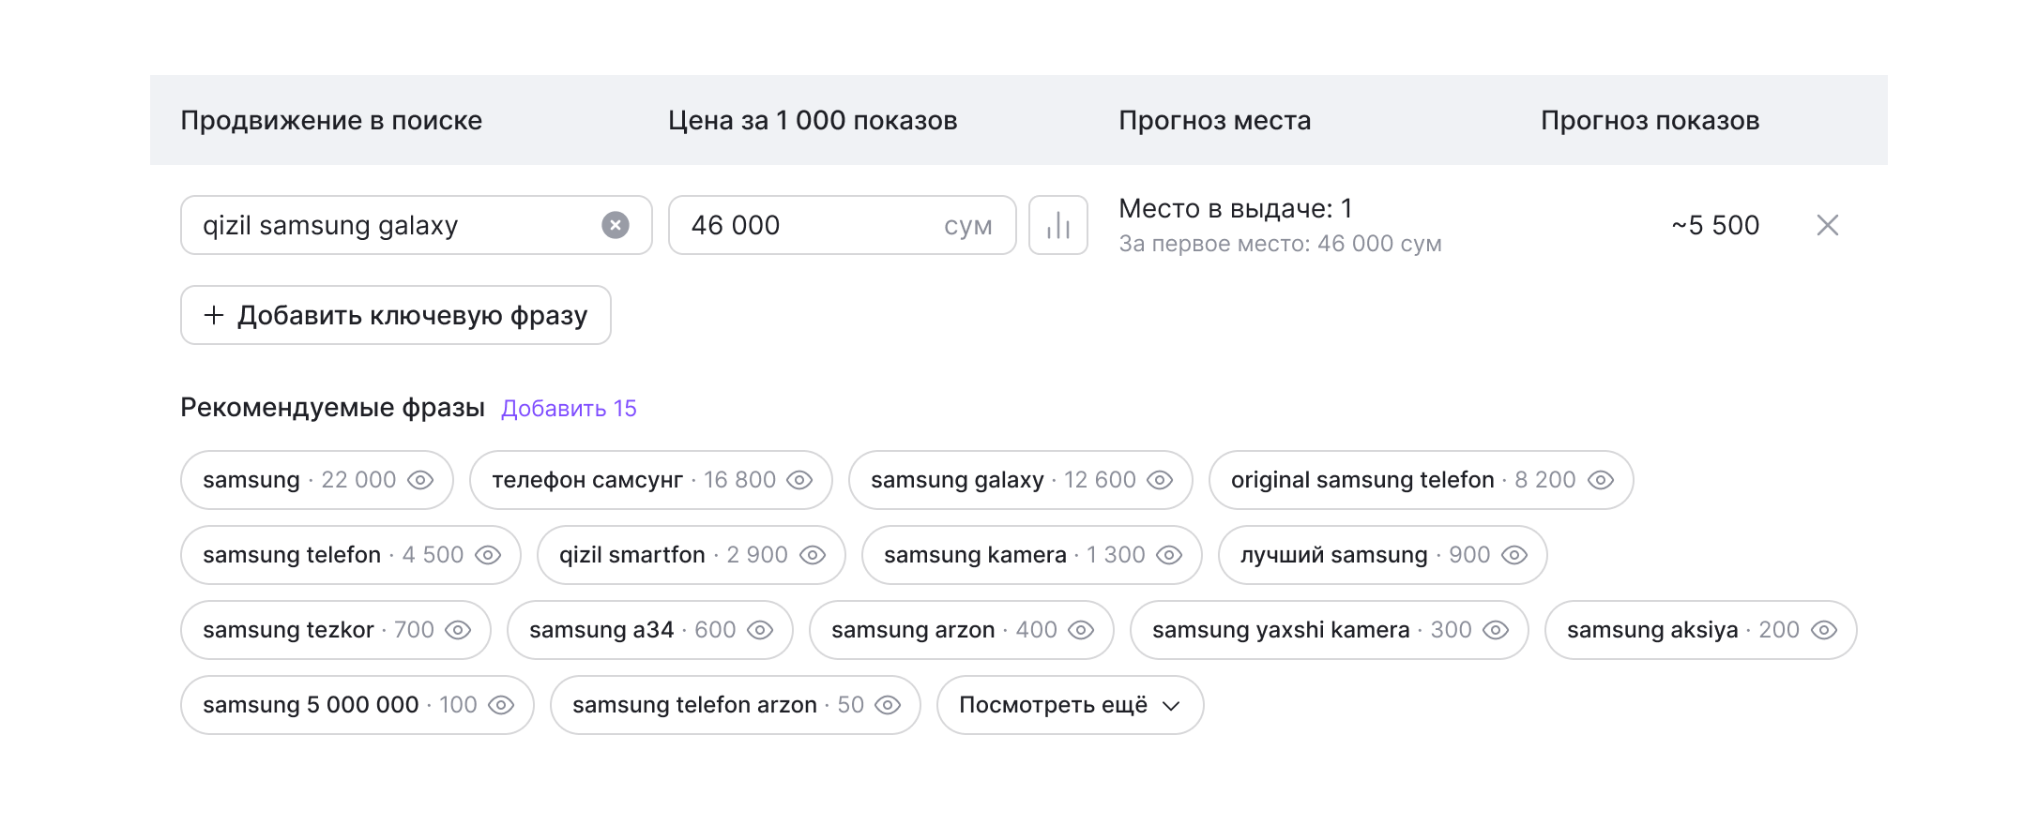Add recommended phrase 'original samsung telefon'
Viewport: 2038px width, 825px height.
tap(1422, 480)
